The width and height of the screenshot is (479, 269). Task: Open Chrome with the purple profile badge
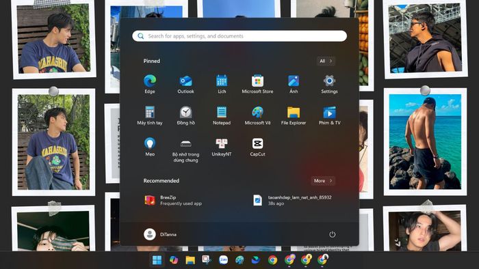(289, 260)
